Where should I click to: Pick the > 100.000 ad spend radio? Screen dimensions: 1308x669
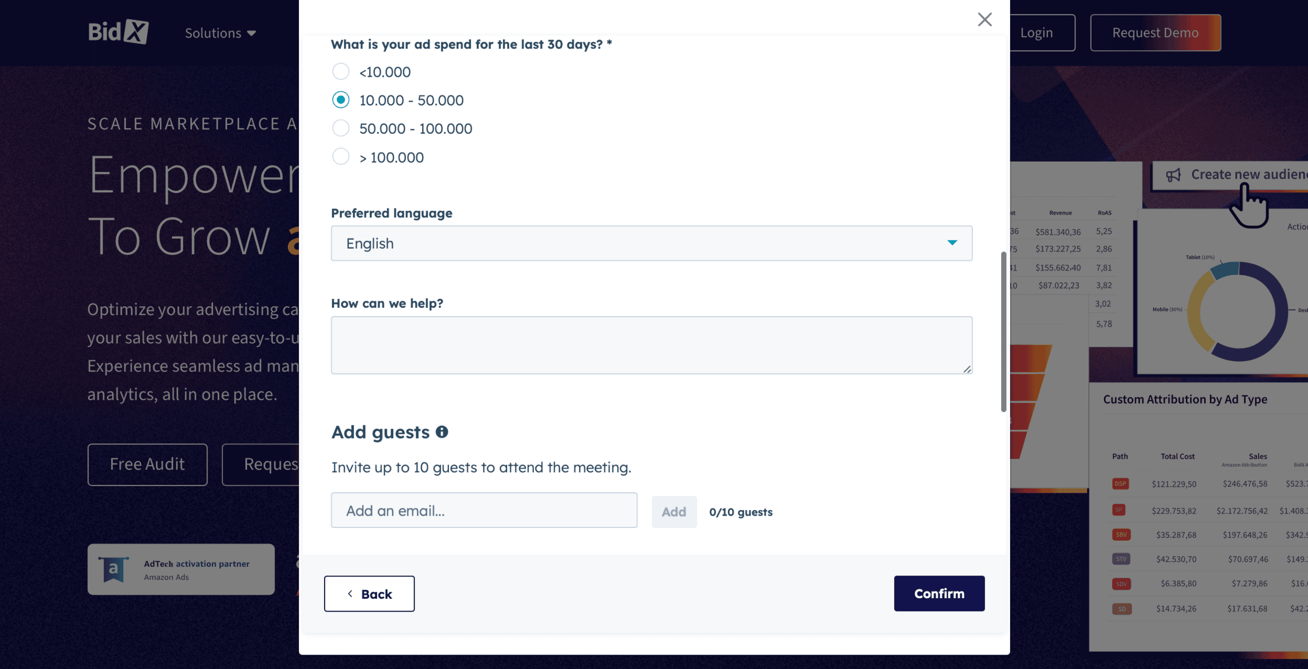(341, 157)
